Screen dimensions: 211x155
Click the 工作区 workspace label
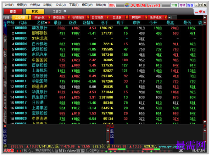coord(57,12)
